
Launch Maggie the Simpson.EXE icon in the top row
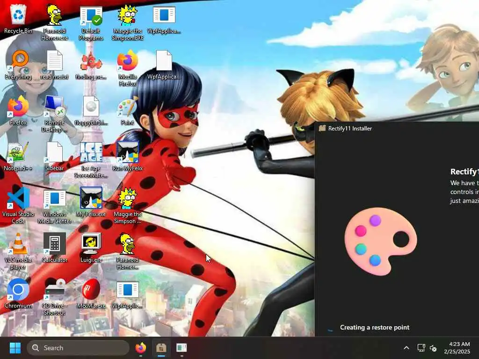127,22
